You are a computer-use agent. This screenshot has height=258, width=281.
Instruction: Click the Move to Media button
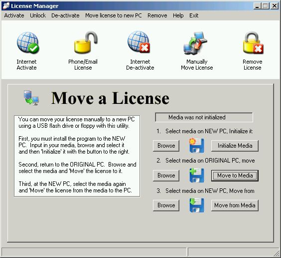pos(235,175)
